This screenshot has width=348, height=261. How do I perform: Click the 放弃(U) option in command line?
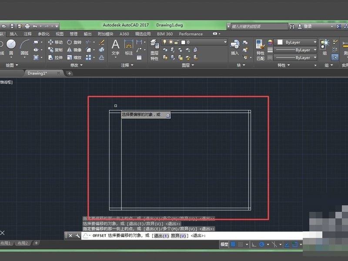click(178, 236)
